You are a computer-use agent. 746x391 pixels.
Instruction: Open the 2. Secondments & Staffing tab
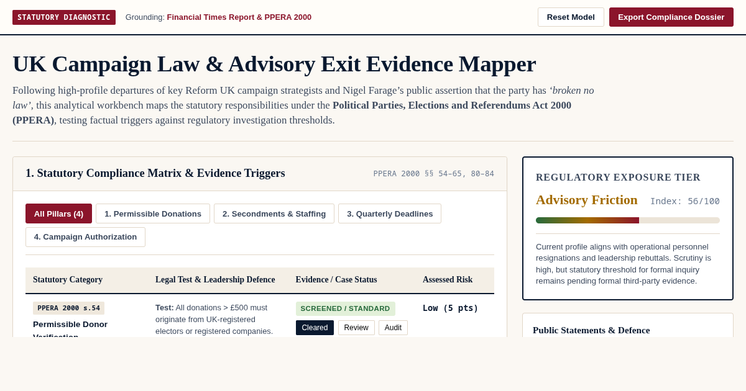(x=274, y=213)
